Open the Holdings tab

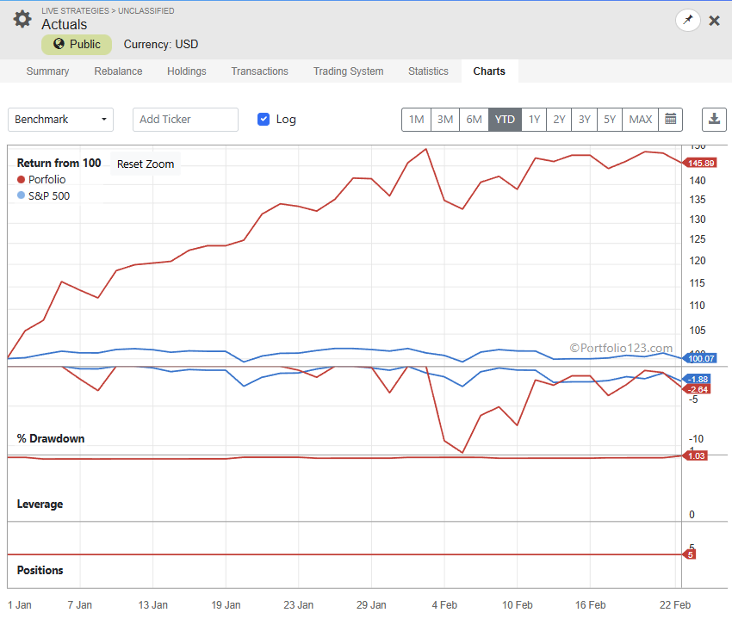tap(187, 71)
